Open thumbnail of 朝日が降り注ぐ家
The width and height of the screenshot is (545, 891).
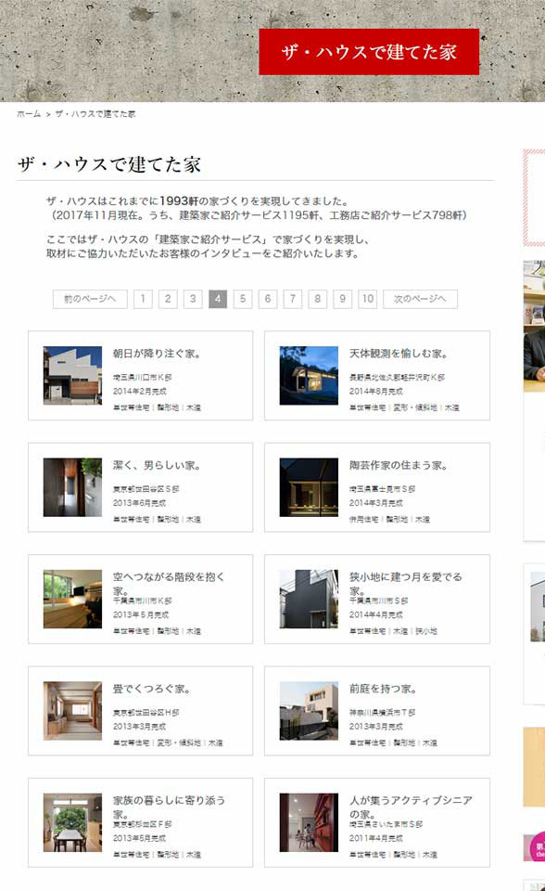(x=72, y=376)
